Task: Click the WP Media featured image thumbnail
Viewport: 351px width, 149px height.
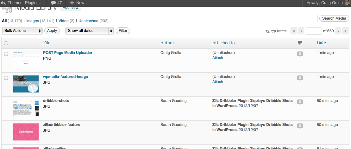Action: pos(26,84)
